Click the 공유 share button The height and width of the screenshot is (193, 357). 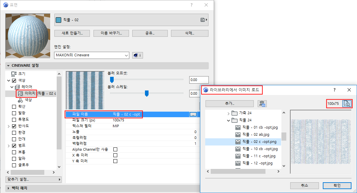click(150, 33)
